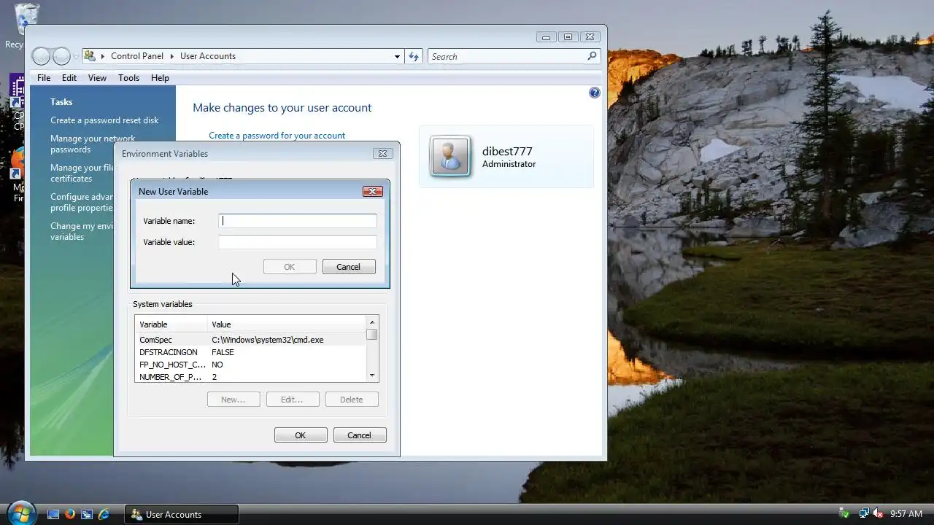The width and height of the screenshot is (934, 525).
Task: Click the address bar refresh button
Action: (414, 56)
